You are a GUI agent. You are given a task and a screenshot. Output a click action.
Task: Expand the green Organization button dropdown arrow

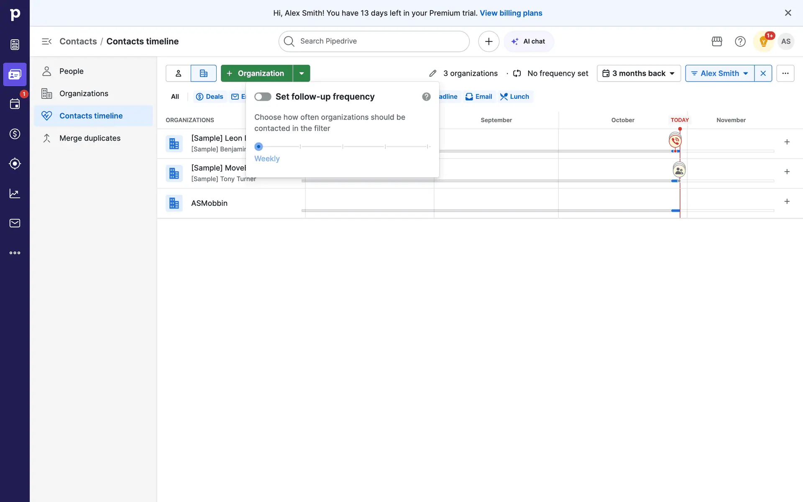pos(302,73)
